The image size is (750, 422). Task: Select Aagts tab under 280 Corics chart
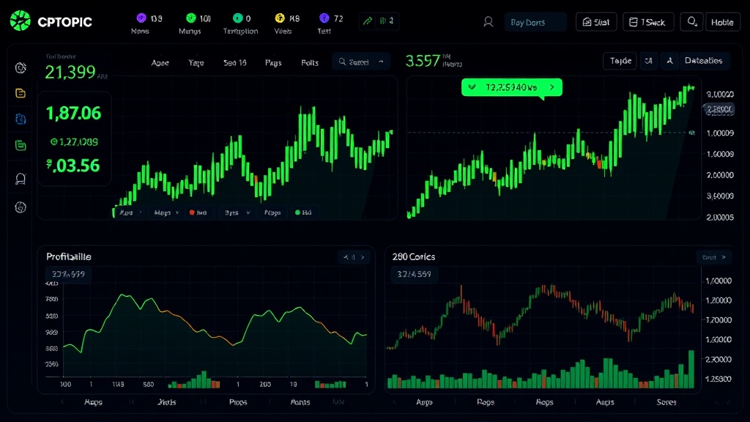[605, 402]
